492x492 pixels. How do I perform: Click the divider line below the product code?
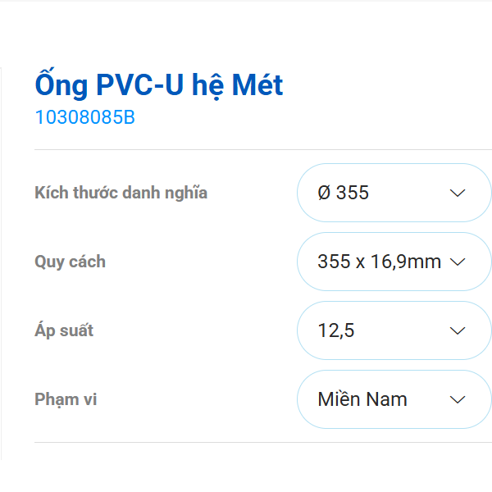tap(262, 150)
